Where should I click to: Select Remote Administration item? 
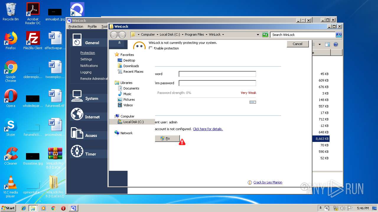pyautogui.click(x=94, y=79)
